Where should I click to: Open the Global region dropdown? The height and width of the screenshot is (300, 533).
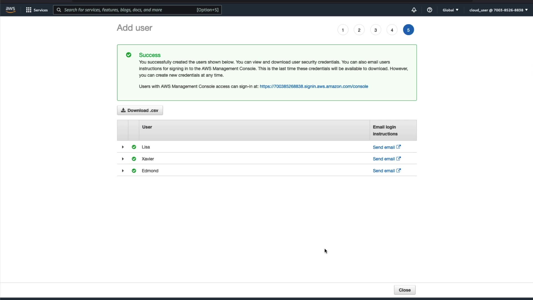click(x=450, y=10)
